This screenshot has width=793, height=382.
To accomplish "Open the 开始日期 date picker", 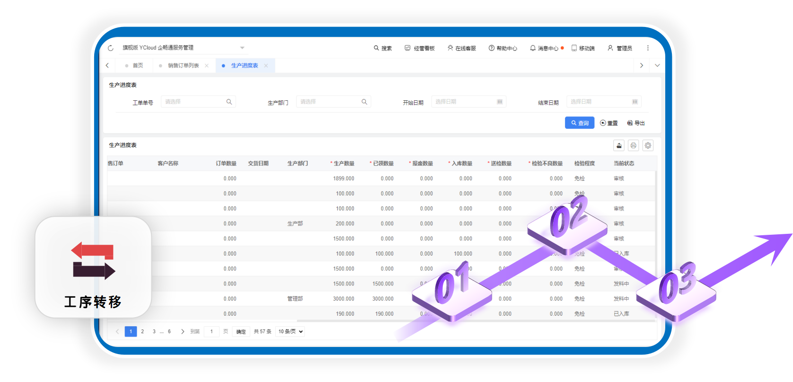I will click(468, 102).
